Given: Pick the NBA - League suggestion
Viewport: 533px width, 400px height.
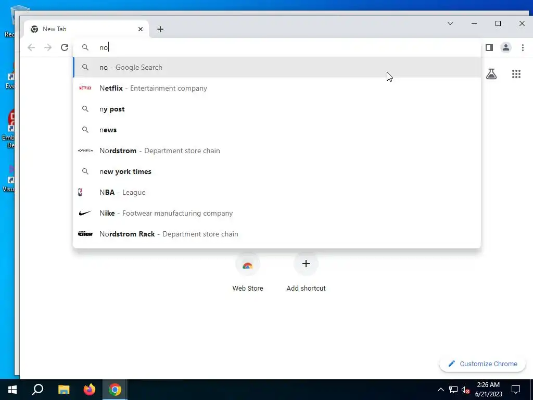Looking at the screenshot, I should pos(277,192).
